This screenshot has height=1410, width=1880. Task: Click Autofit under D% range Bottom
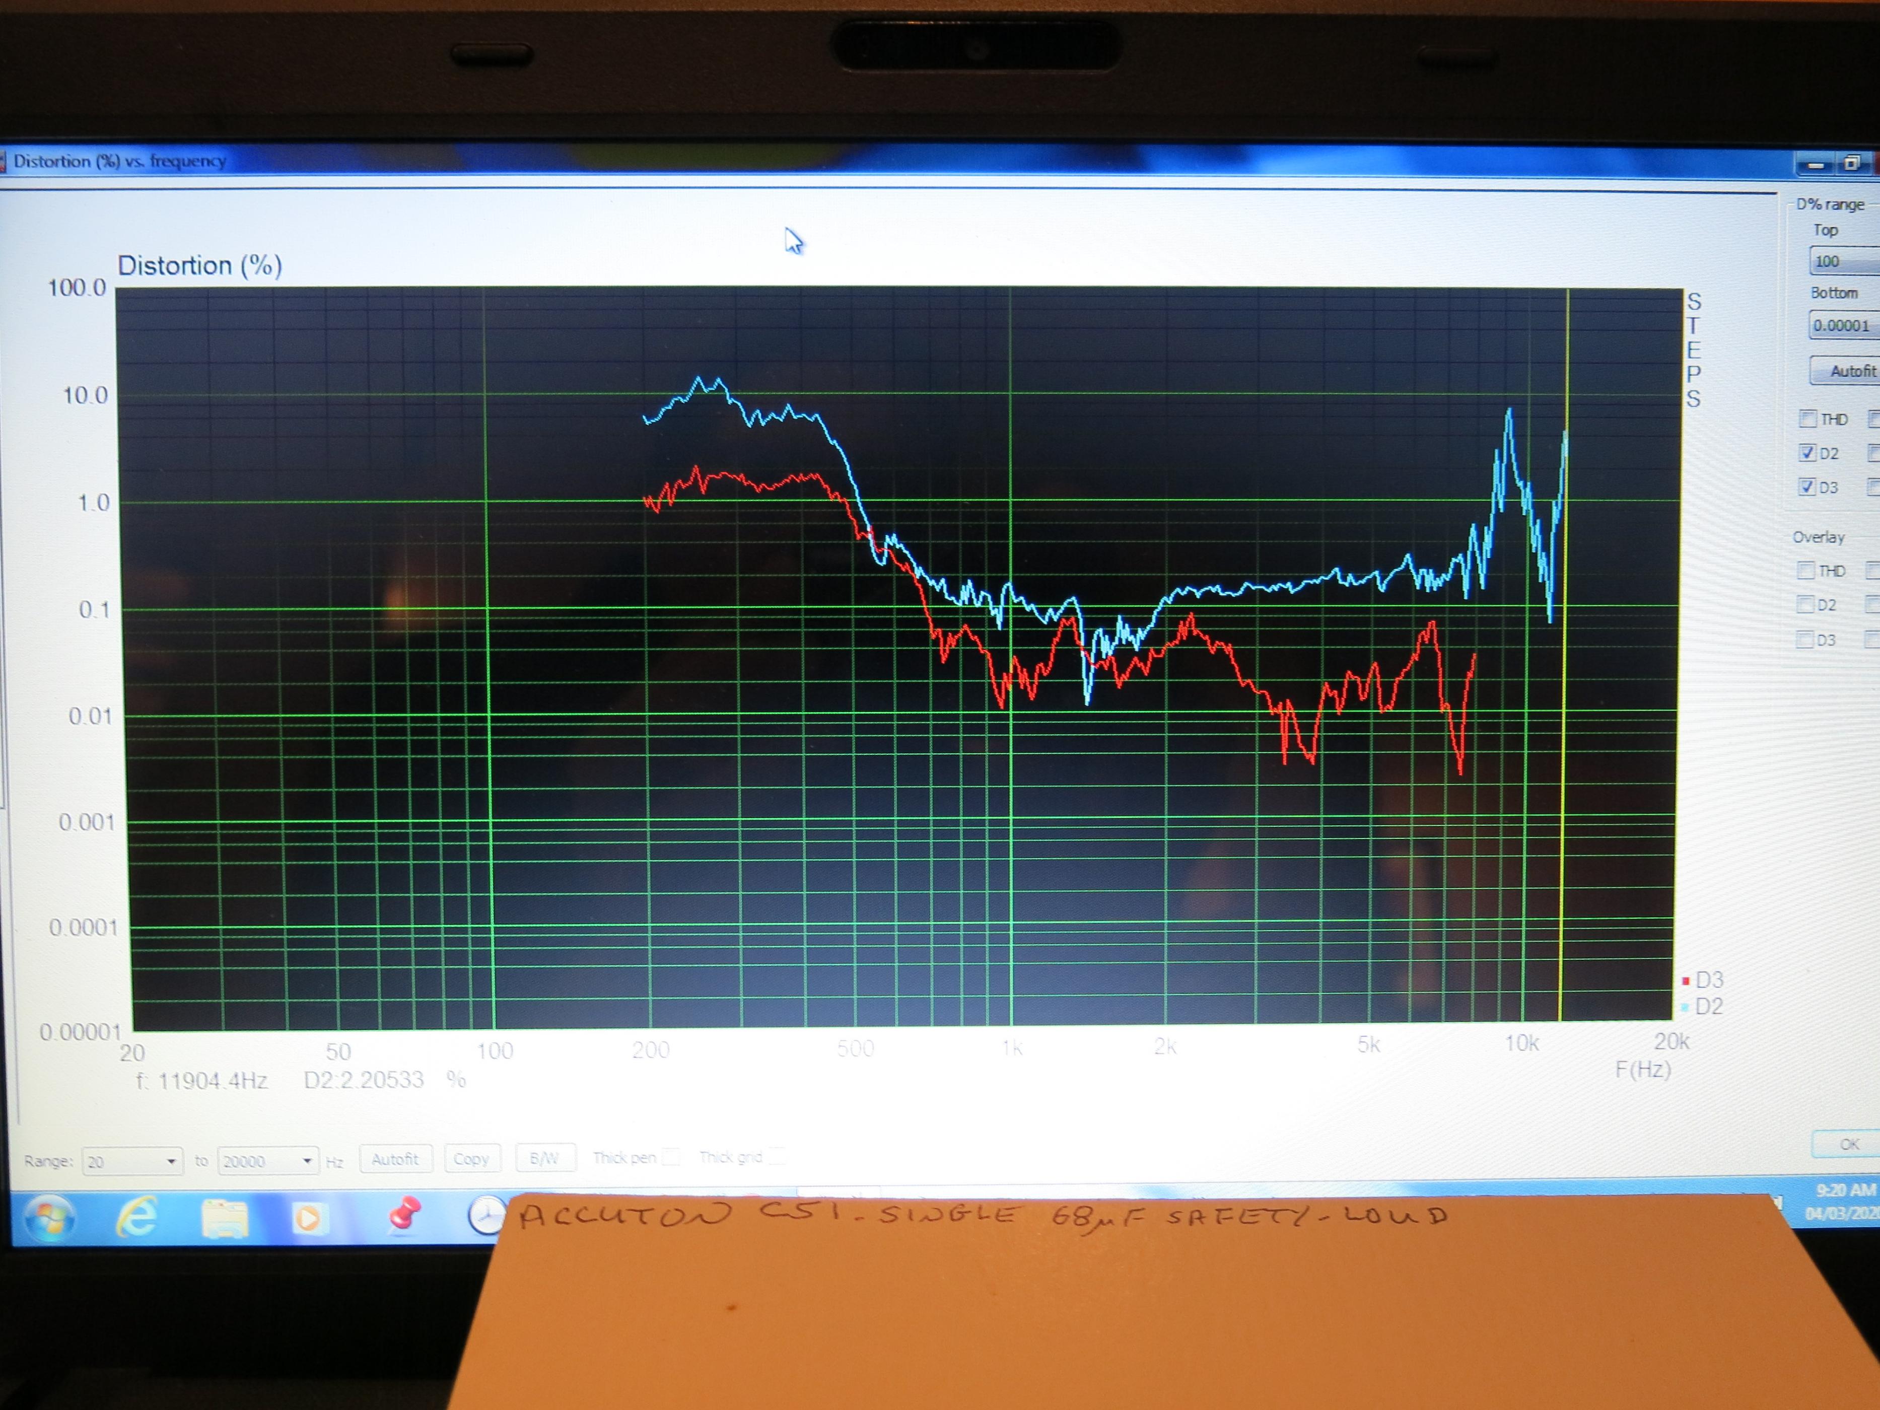coord(1846,372)
